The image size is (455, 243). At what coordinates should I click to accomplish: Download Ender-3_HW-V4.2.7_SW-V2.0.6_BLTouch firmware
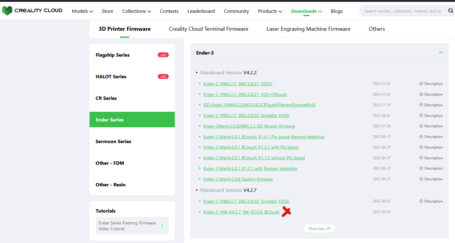click(x=242, y=212)
